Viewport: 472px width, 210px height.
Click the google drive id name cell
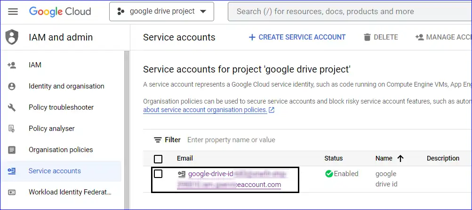(x=386, y=178)
